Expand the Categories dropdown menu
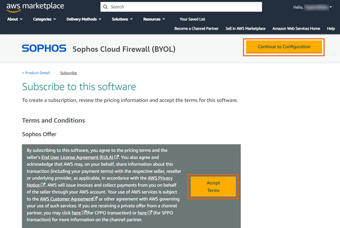This screenshot has width=340, height=228. (x=44, y=19)
